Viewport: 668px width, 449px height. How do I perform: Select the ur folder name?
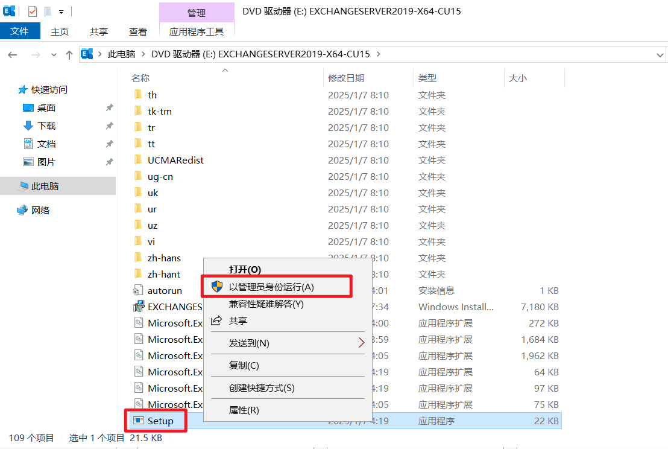[152, 209]
